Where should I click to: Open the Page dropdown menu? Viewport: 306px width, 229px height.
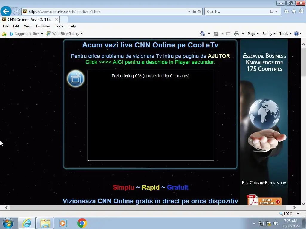(253, 34)
